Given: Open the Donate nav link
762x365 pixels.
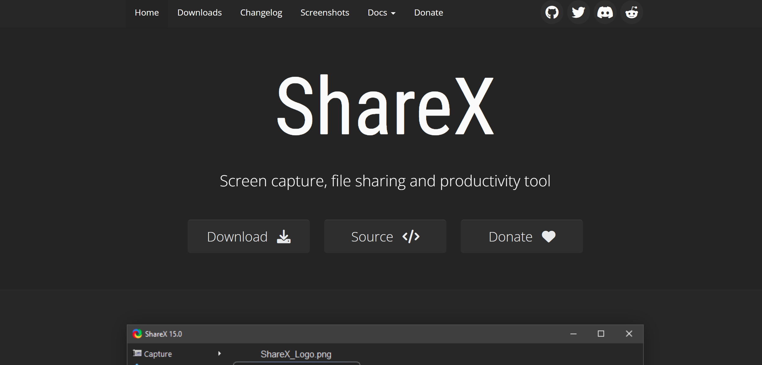Looking at the screenshot, I should pos(429,13).
